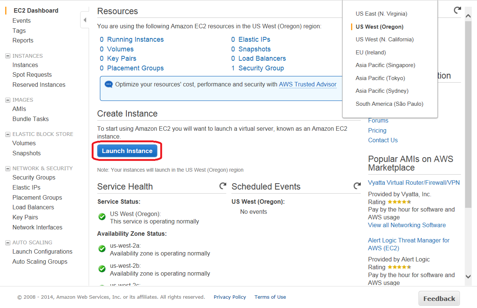The height and width of the screenshot is (308, 477).
Task: Collapse the NETWORK & SECURITY section
Action: click(x=7, y=168)
